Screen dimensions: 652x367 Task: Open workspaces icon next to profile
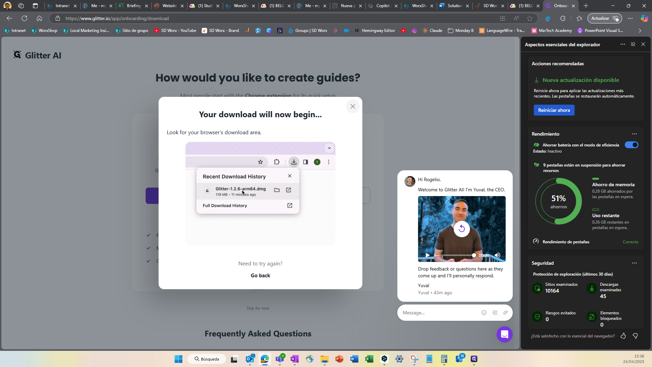21,6
